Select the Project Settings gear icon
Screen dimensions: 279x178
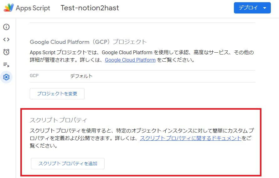(6, 77)
